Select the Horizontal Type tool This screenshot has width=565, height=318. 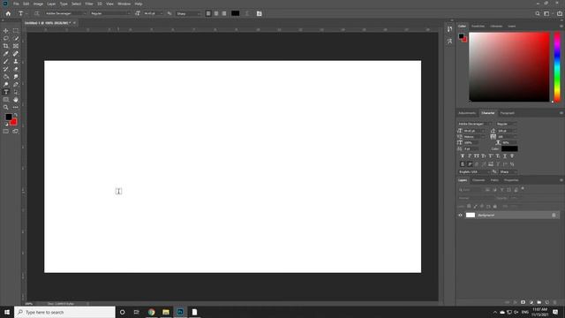coord(6,92)
